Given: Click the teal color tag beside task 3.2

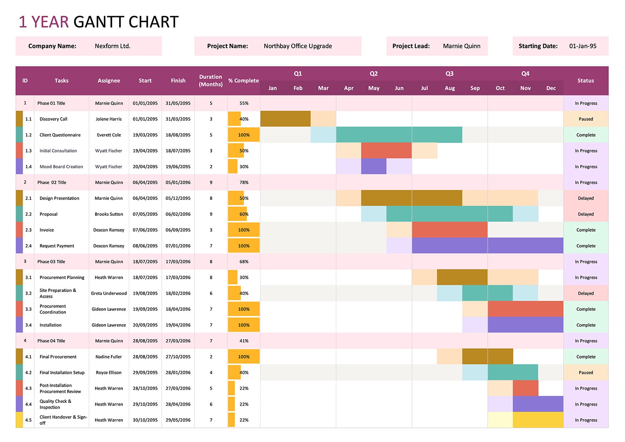Looking at the screenshot, I should tap(19, 293).
